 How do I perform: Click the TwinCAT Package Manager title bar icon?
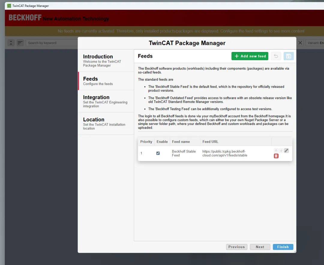pyautogui.click(x=9, y=6)
